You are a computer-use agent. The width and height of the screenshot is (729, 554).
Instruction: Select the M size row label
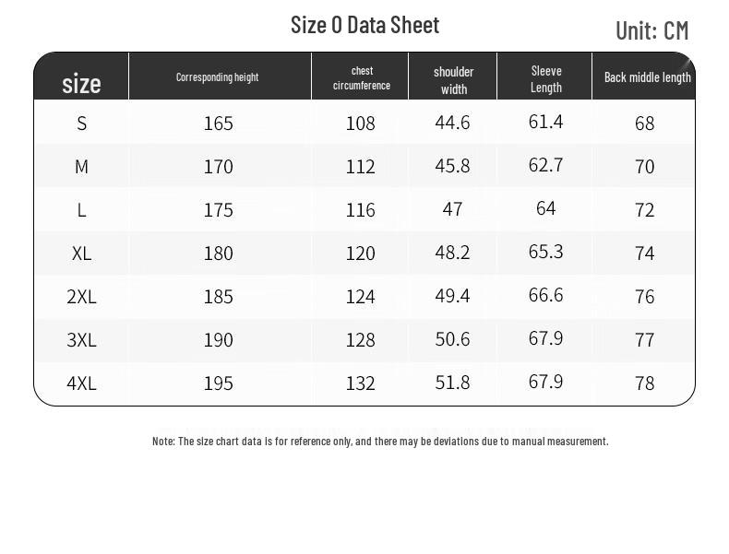point(81,166)
